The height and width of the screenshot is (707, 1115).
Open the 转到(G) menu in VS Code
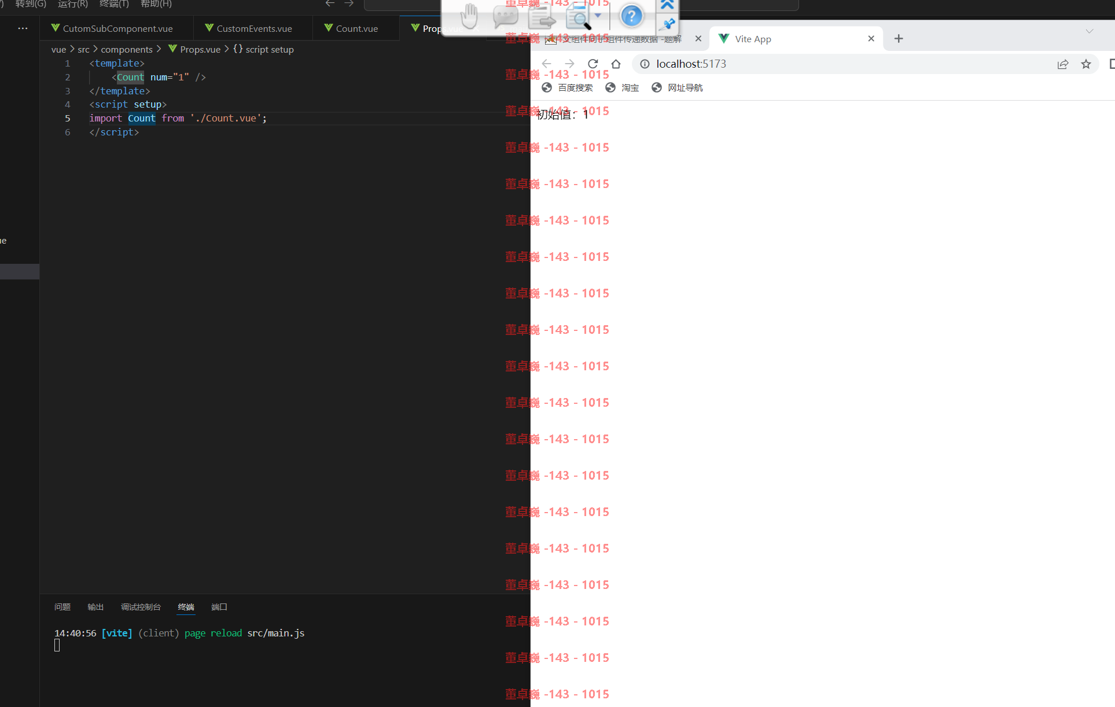point(31,4)
